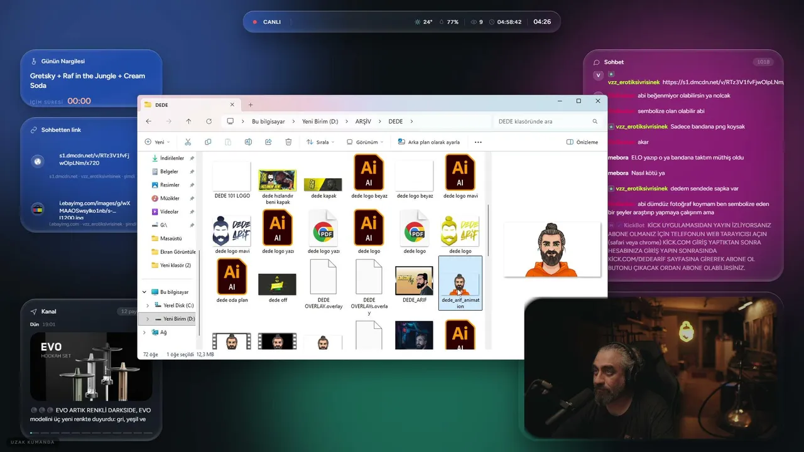804x452 pixels.
Task: Go back in File Explorer history
Action: point(149,121)
